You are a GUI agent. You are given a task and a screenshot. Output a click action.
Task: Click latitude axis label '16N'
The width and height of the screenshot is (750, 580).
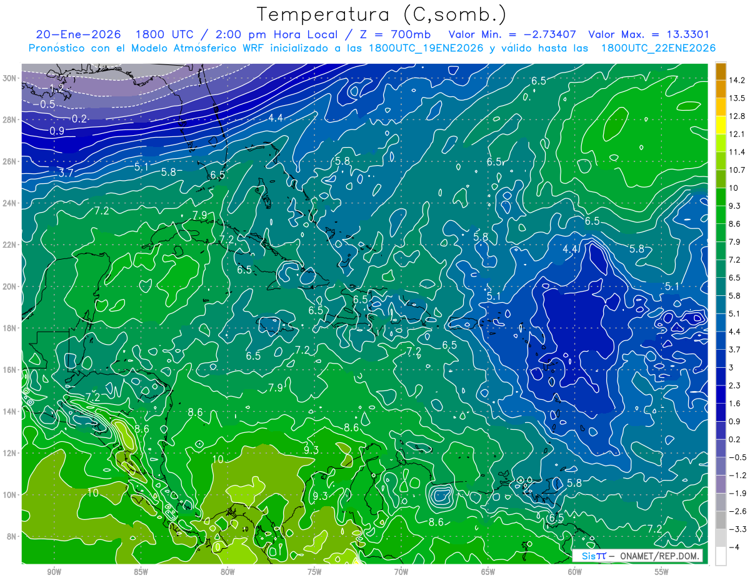(x=9, y=370)
